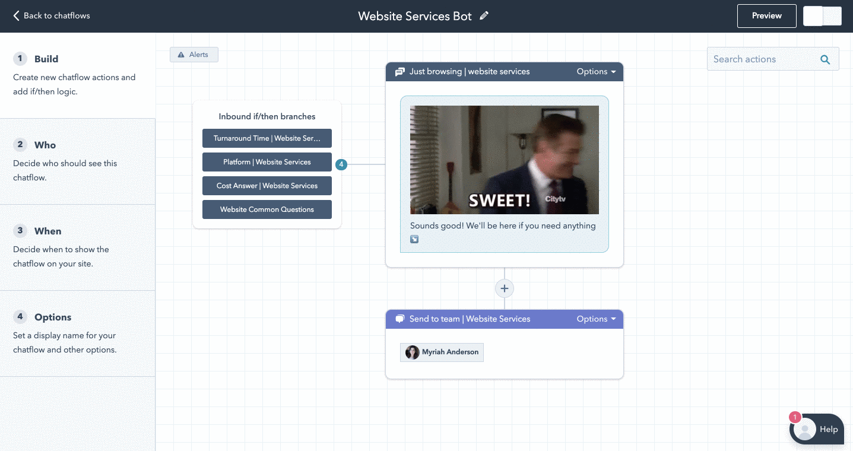The image size is (853, 451).
Task: Select the Turnaround Time branch
Action: [267, 138]
